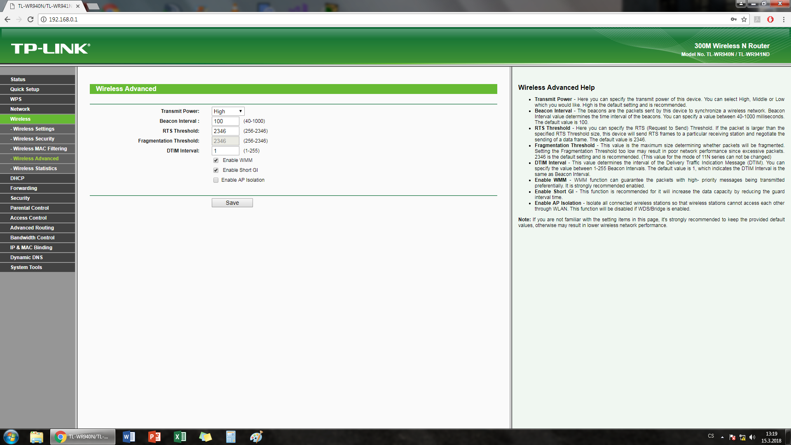This screenshot has width=791, height=445.
Task: Open the Transmit Power dropdown
Action: (228, 111)
